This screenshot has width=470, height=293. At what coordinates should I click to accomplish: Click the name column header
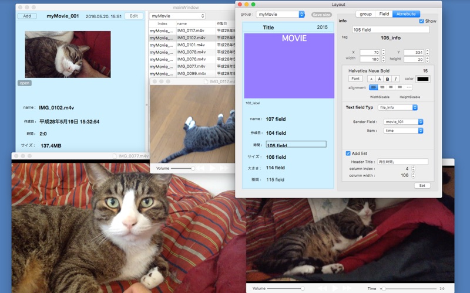[196, 23]
